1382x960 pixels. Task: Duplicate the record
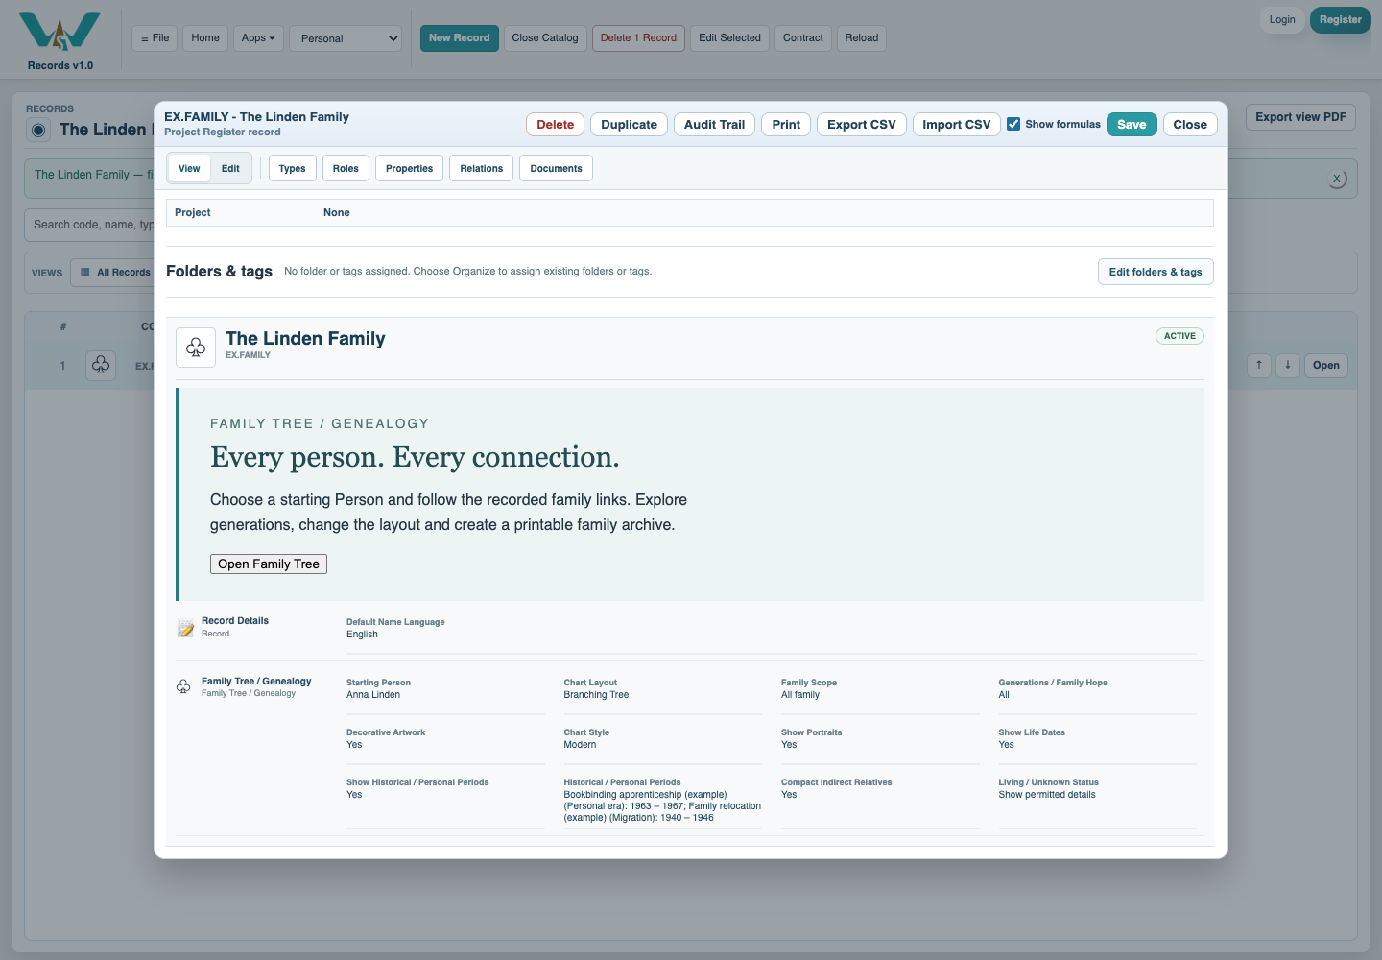coord(629,125)
